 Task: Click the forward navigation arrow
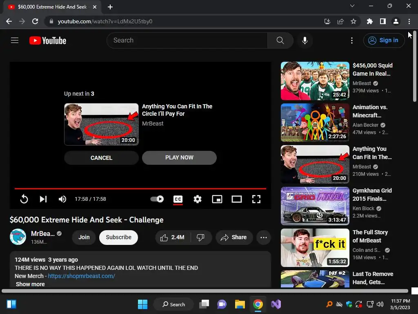click(22, 21)
